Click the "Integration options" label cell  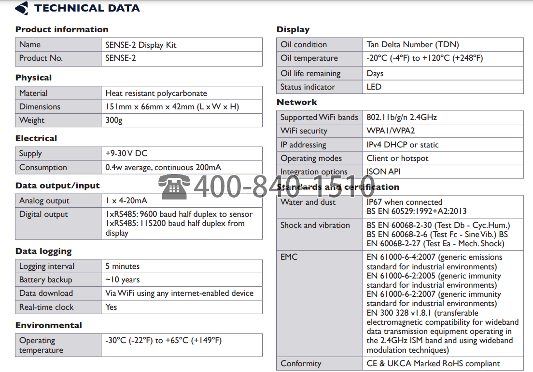(x=320, y=172)
